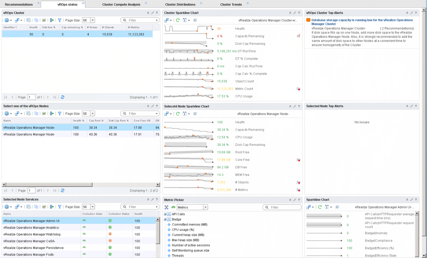The width and height of the screenshot is (427, 258).
Task: Select the Threads metric in Metric Picker
Action: pos(178,256)
